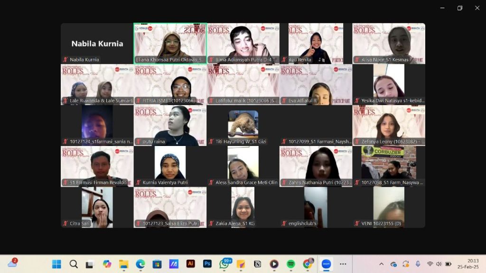Click the Zoom app taskbar icon
The height and width of the screenshot is (273, 486).
coord(326,264)
